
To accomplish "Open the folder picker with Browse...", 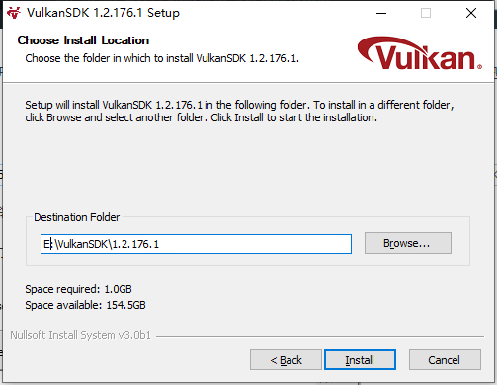I will click(x=408, y=243).
